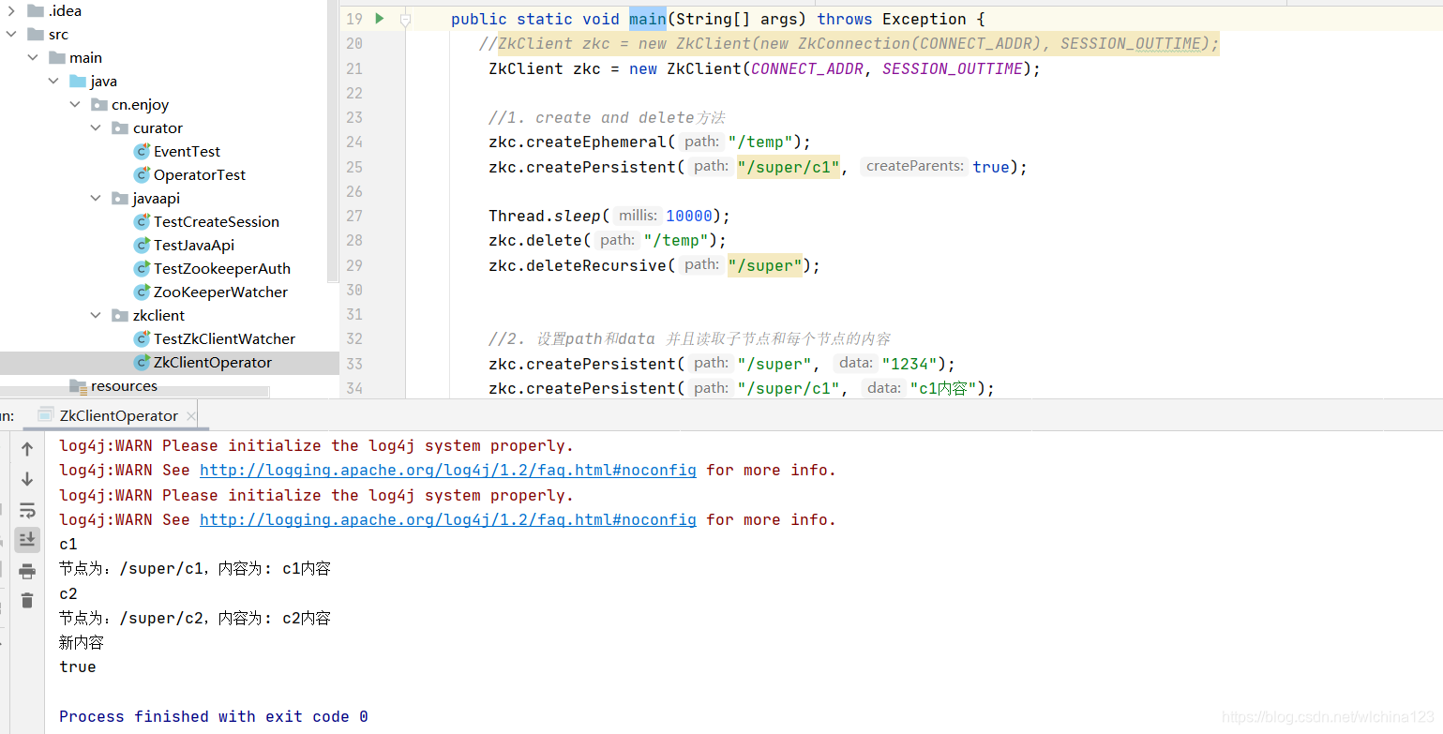Select TestZookeeperAuth in project tree

(222, 268)
